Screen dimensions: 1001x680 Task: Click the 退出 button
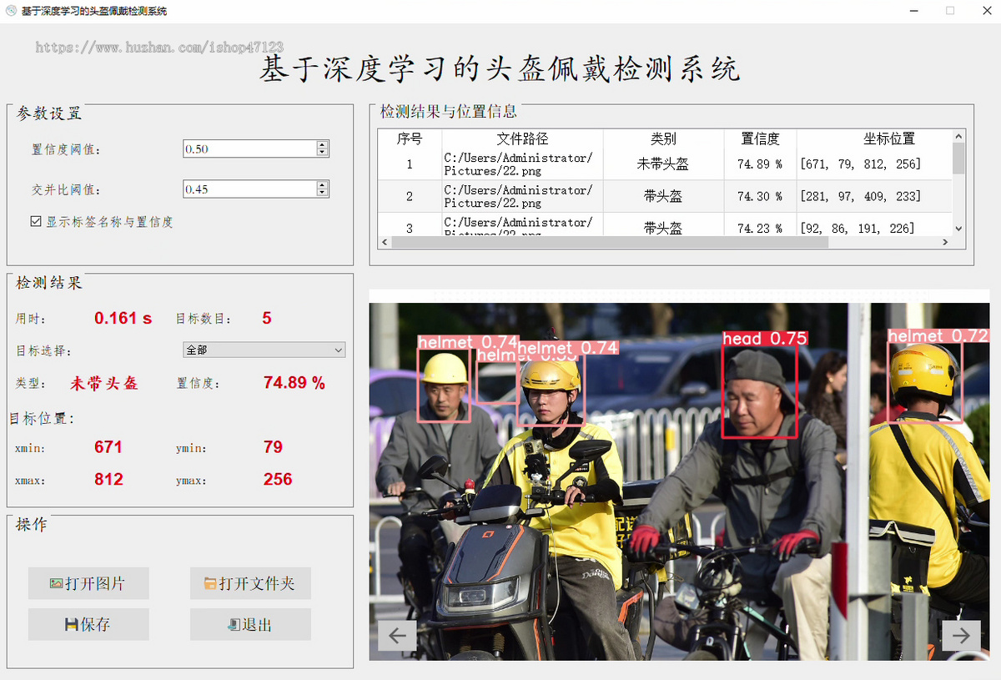click(x=250, y=624)
